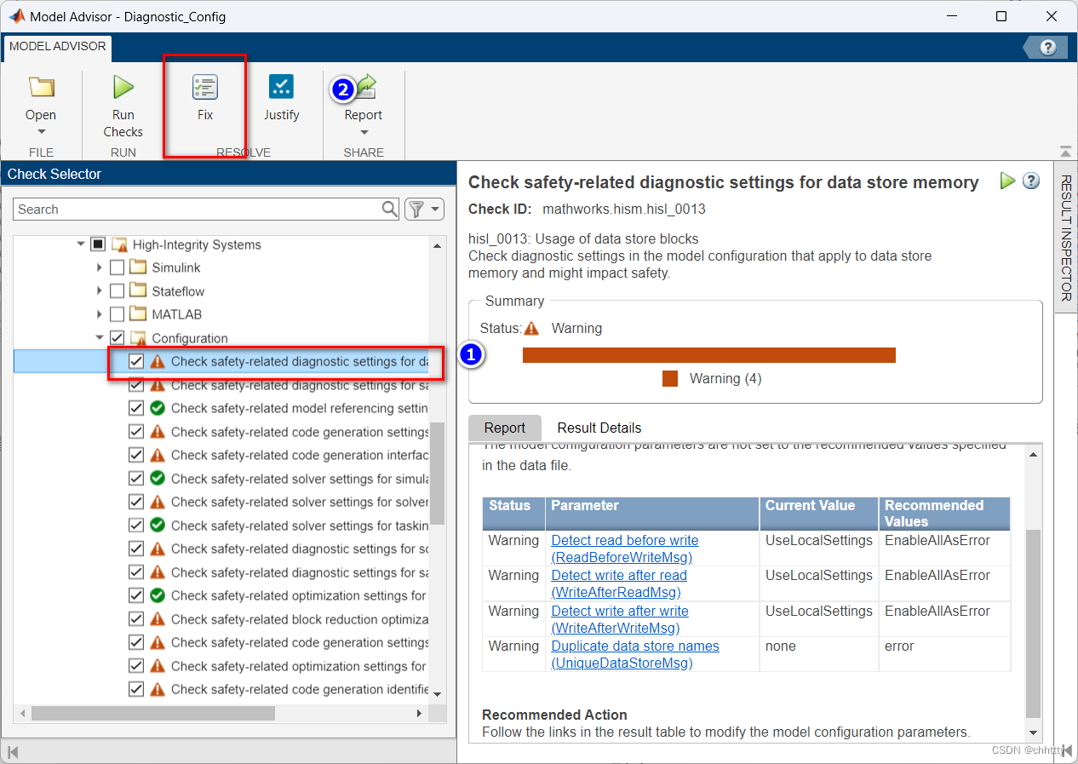Run this check with the green play icon
This screenshot has height=764, width=1078.
[1008, 181]
